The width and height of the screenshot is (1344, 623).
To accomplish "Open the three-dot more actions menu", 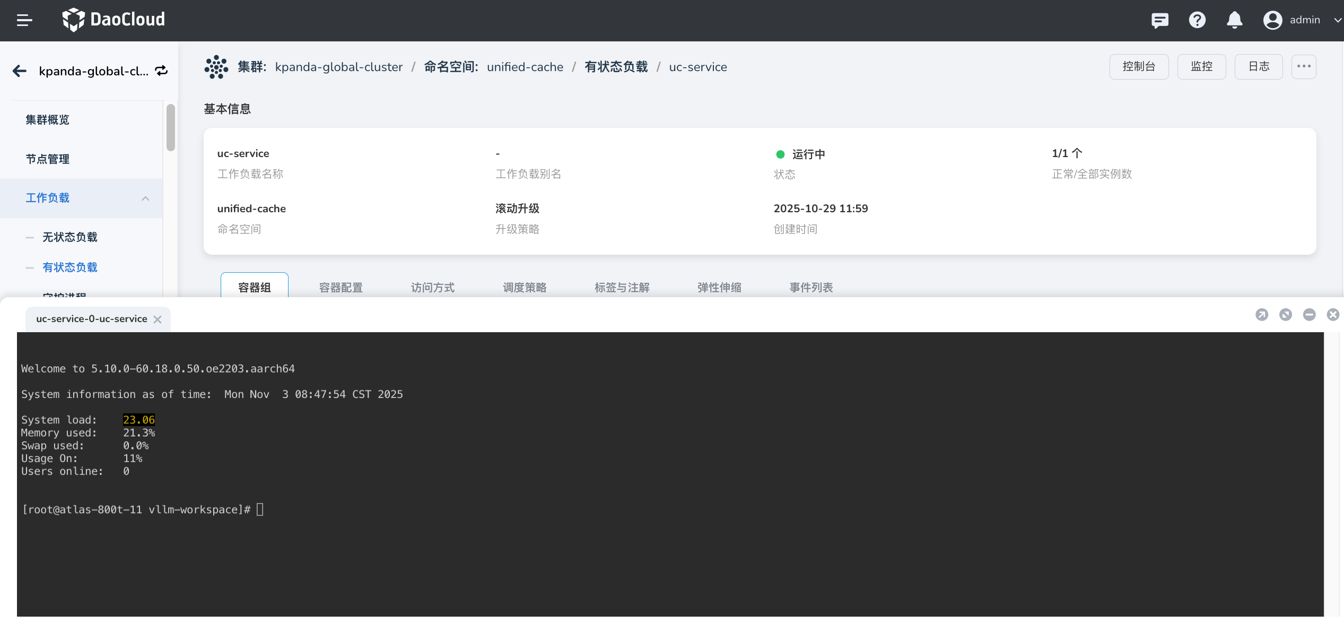I will (1303, 67).
